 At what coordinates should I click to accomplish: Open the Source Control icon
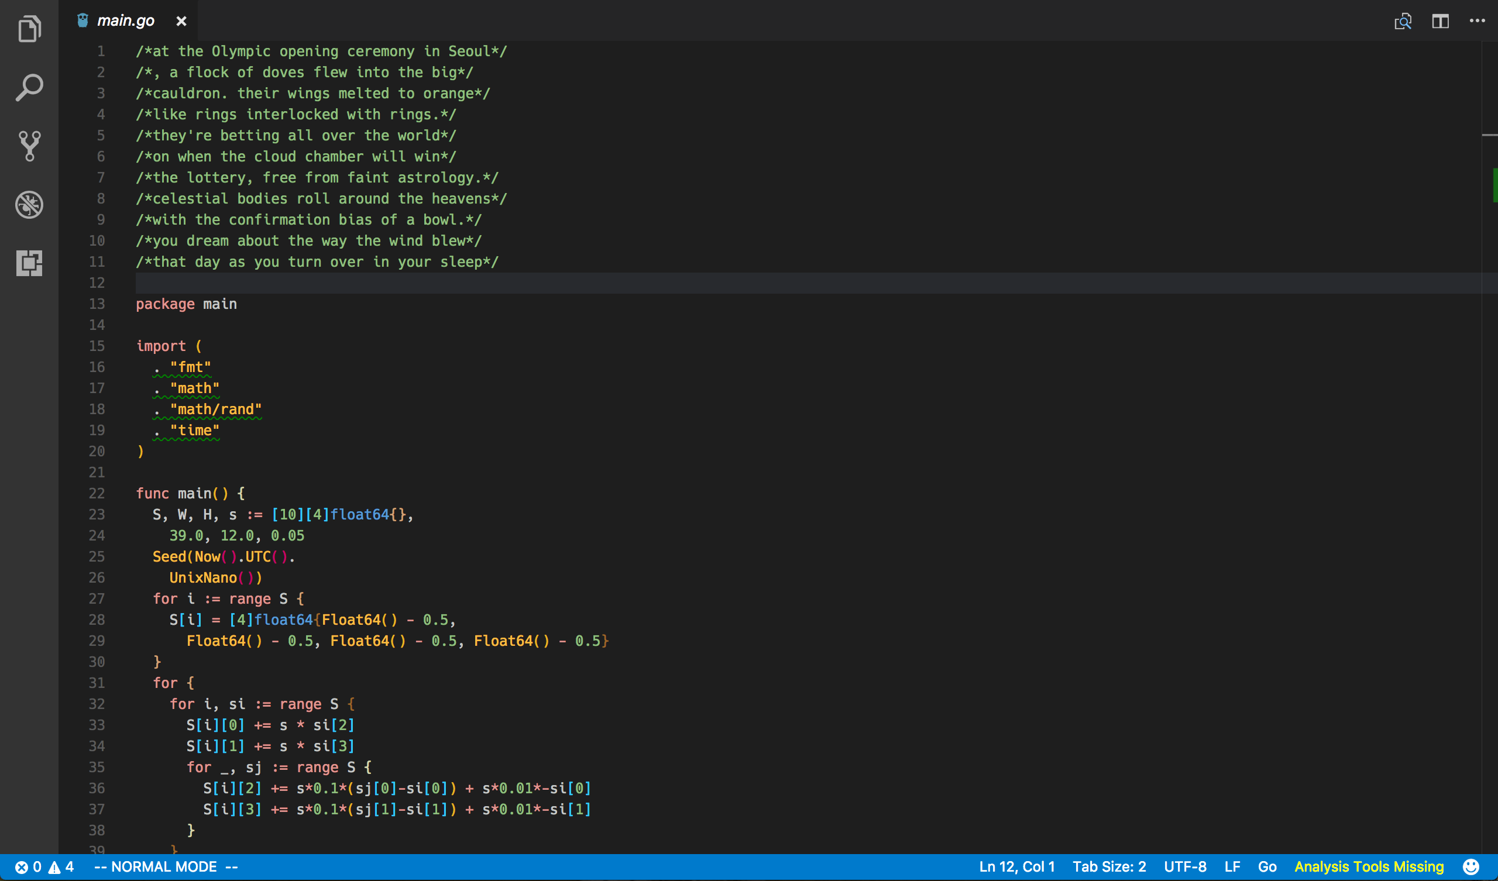point(29,146)
